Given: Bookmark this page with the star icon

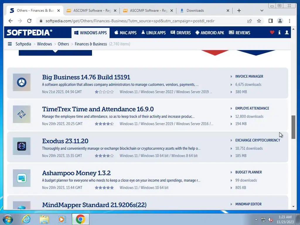Looking at the screenshot, I should coord(259,21).
